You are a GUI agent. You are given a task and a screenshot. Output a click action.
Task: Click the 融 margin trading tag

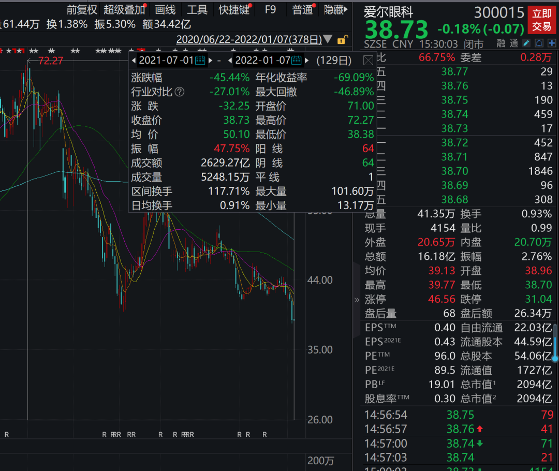(501, 44)
